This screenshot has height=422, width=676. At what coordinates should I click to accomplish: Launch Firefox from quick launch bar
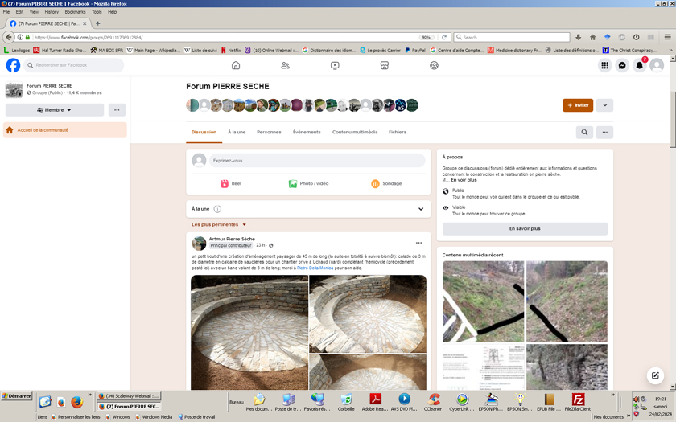(x=77, y=402)
